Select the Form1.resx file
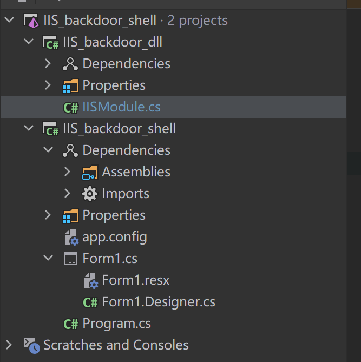 [x=135, y=280]
